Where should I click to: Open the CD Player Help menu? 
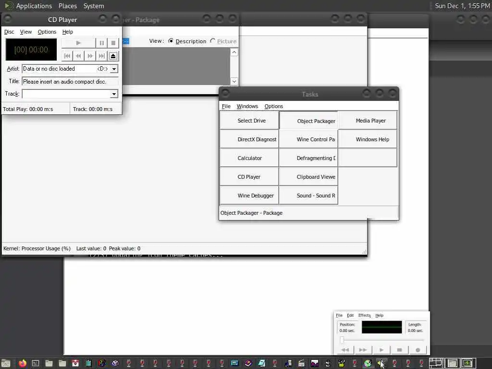[x=67, y=32]
